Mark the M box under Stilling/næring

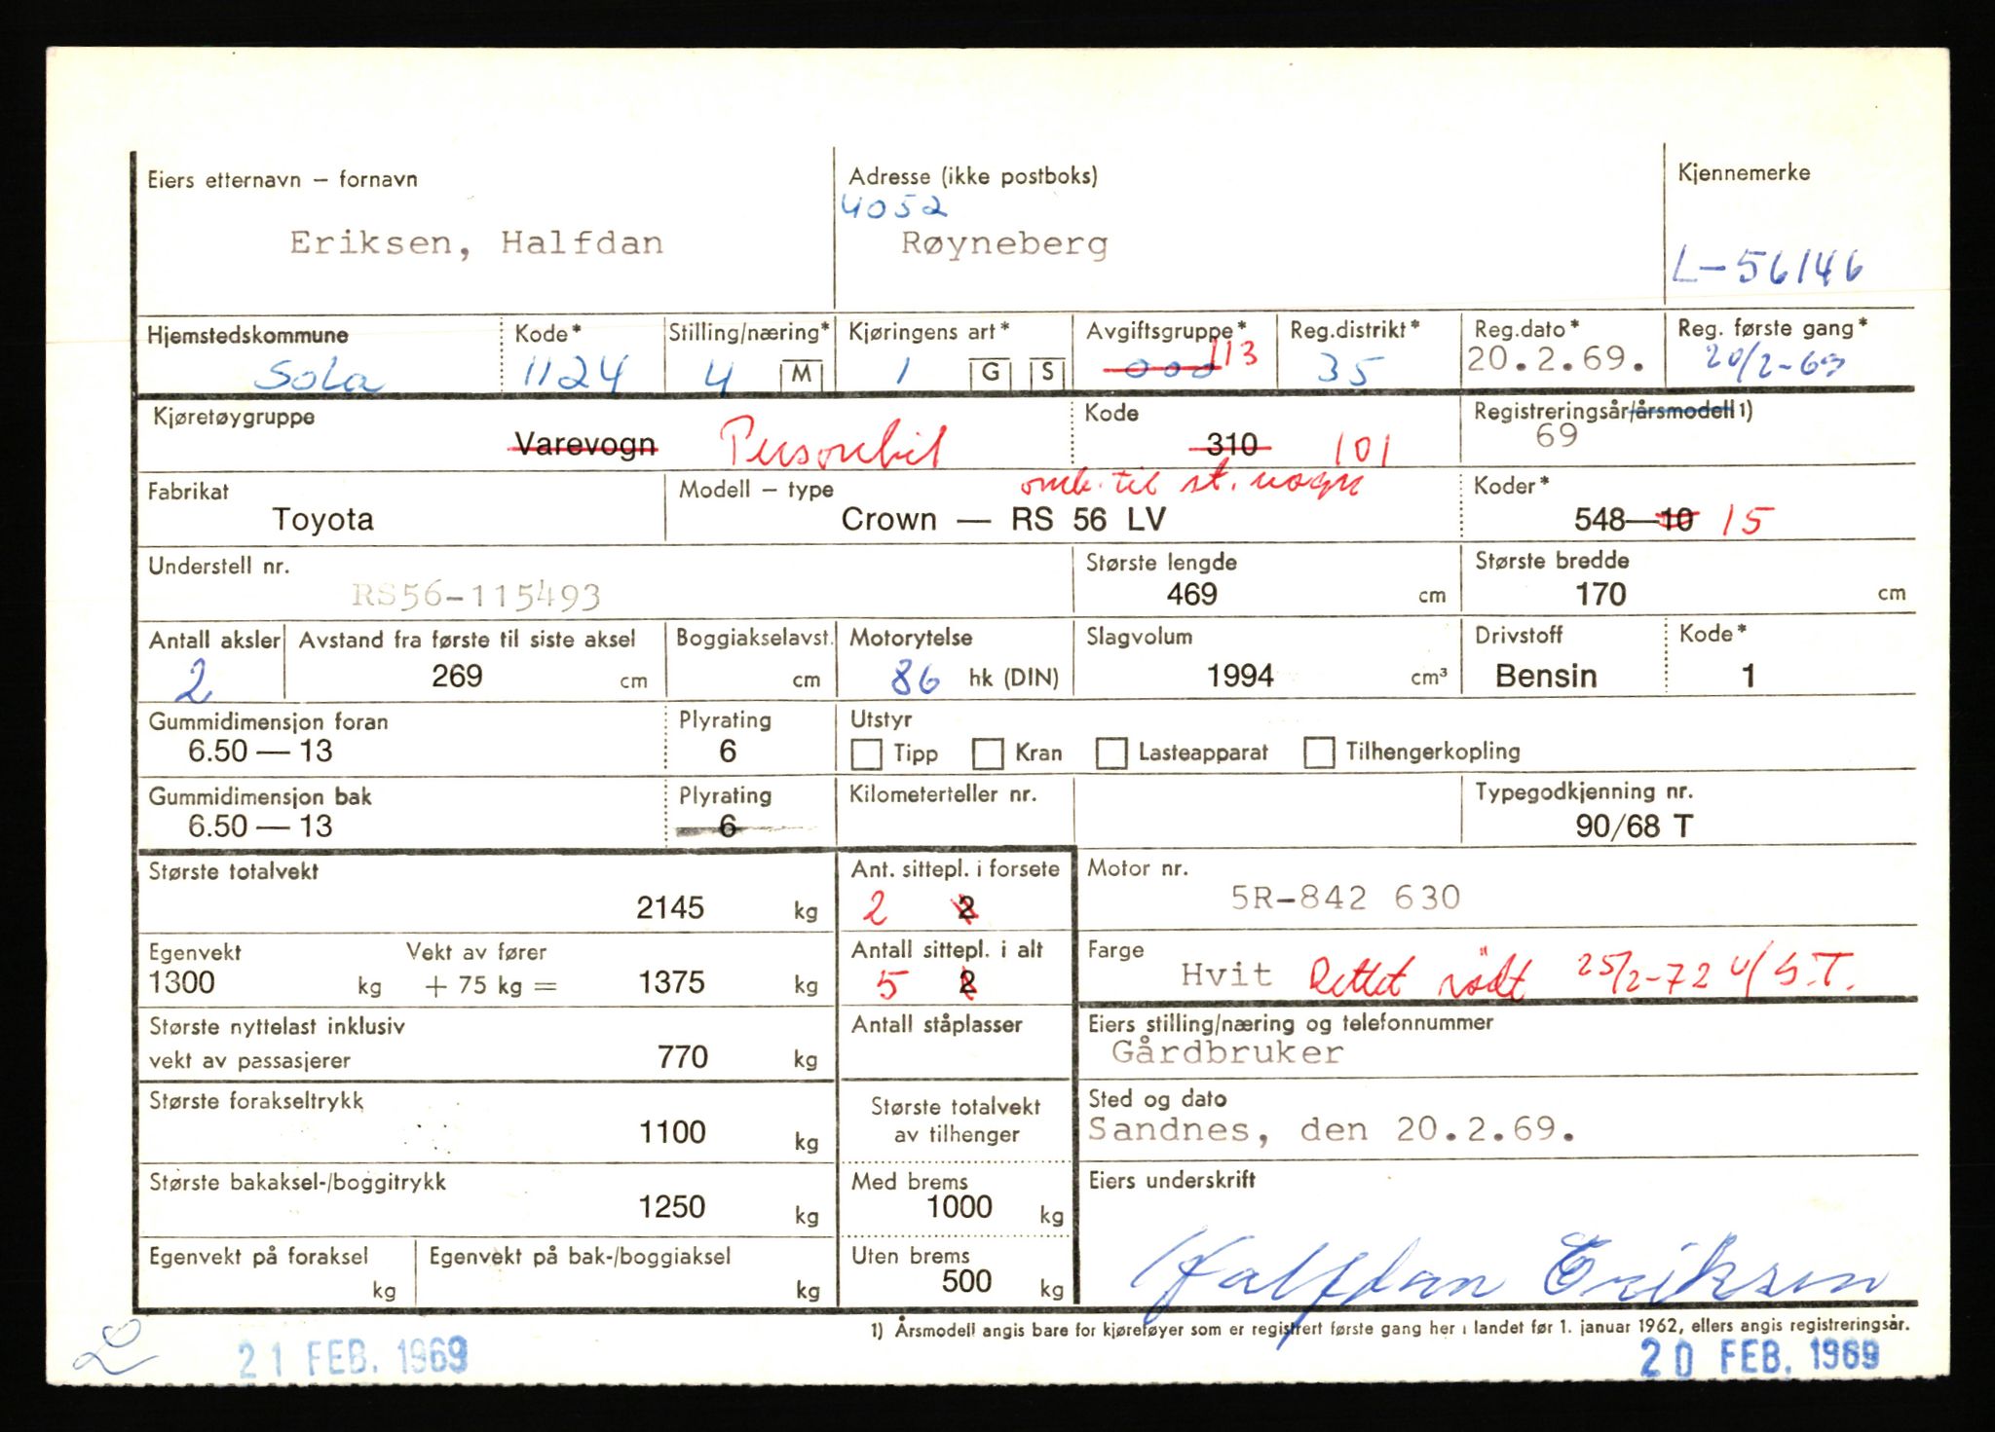click(x=801, y=375)
